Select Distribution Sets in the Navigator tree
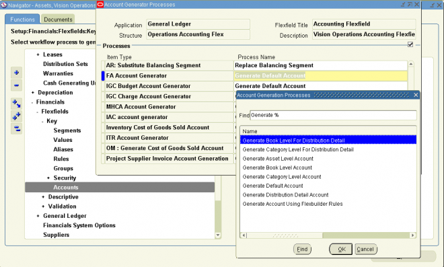This screenshot has height=267, width=444. 65,64
